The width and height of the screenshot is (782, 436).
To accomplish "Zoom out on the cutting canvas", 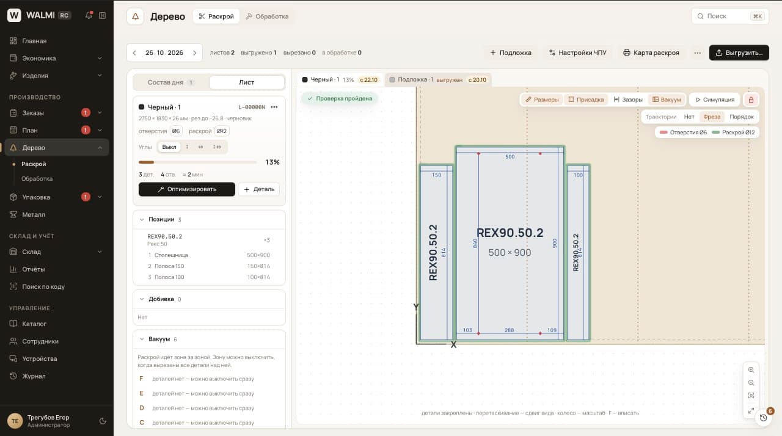I will coord(751,383).
